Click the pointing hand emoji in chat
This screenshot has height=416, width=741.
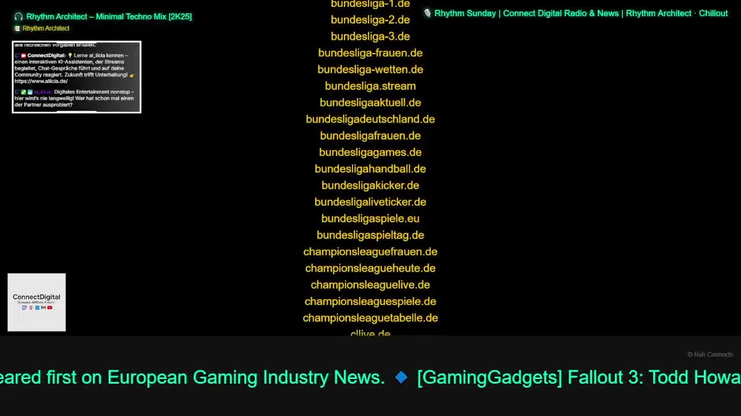[132, 76]
